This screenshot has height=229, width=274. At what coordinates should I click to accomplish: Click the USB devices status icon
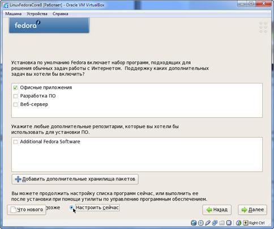tap(208, 223)
